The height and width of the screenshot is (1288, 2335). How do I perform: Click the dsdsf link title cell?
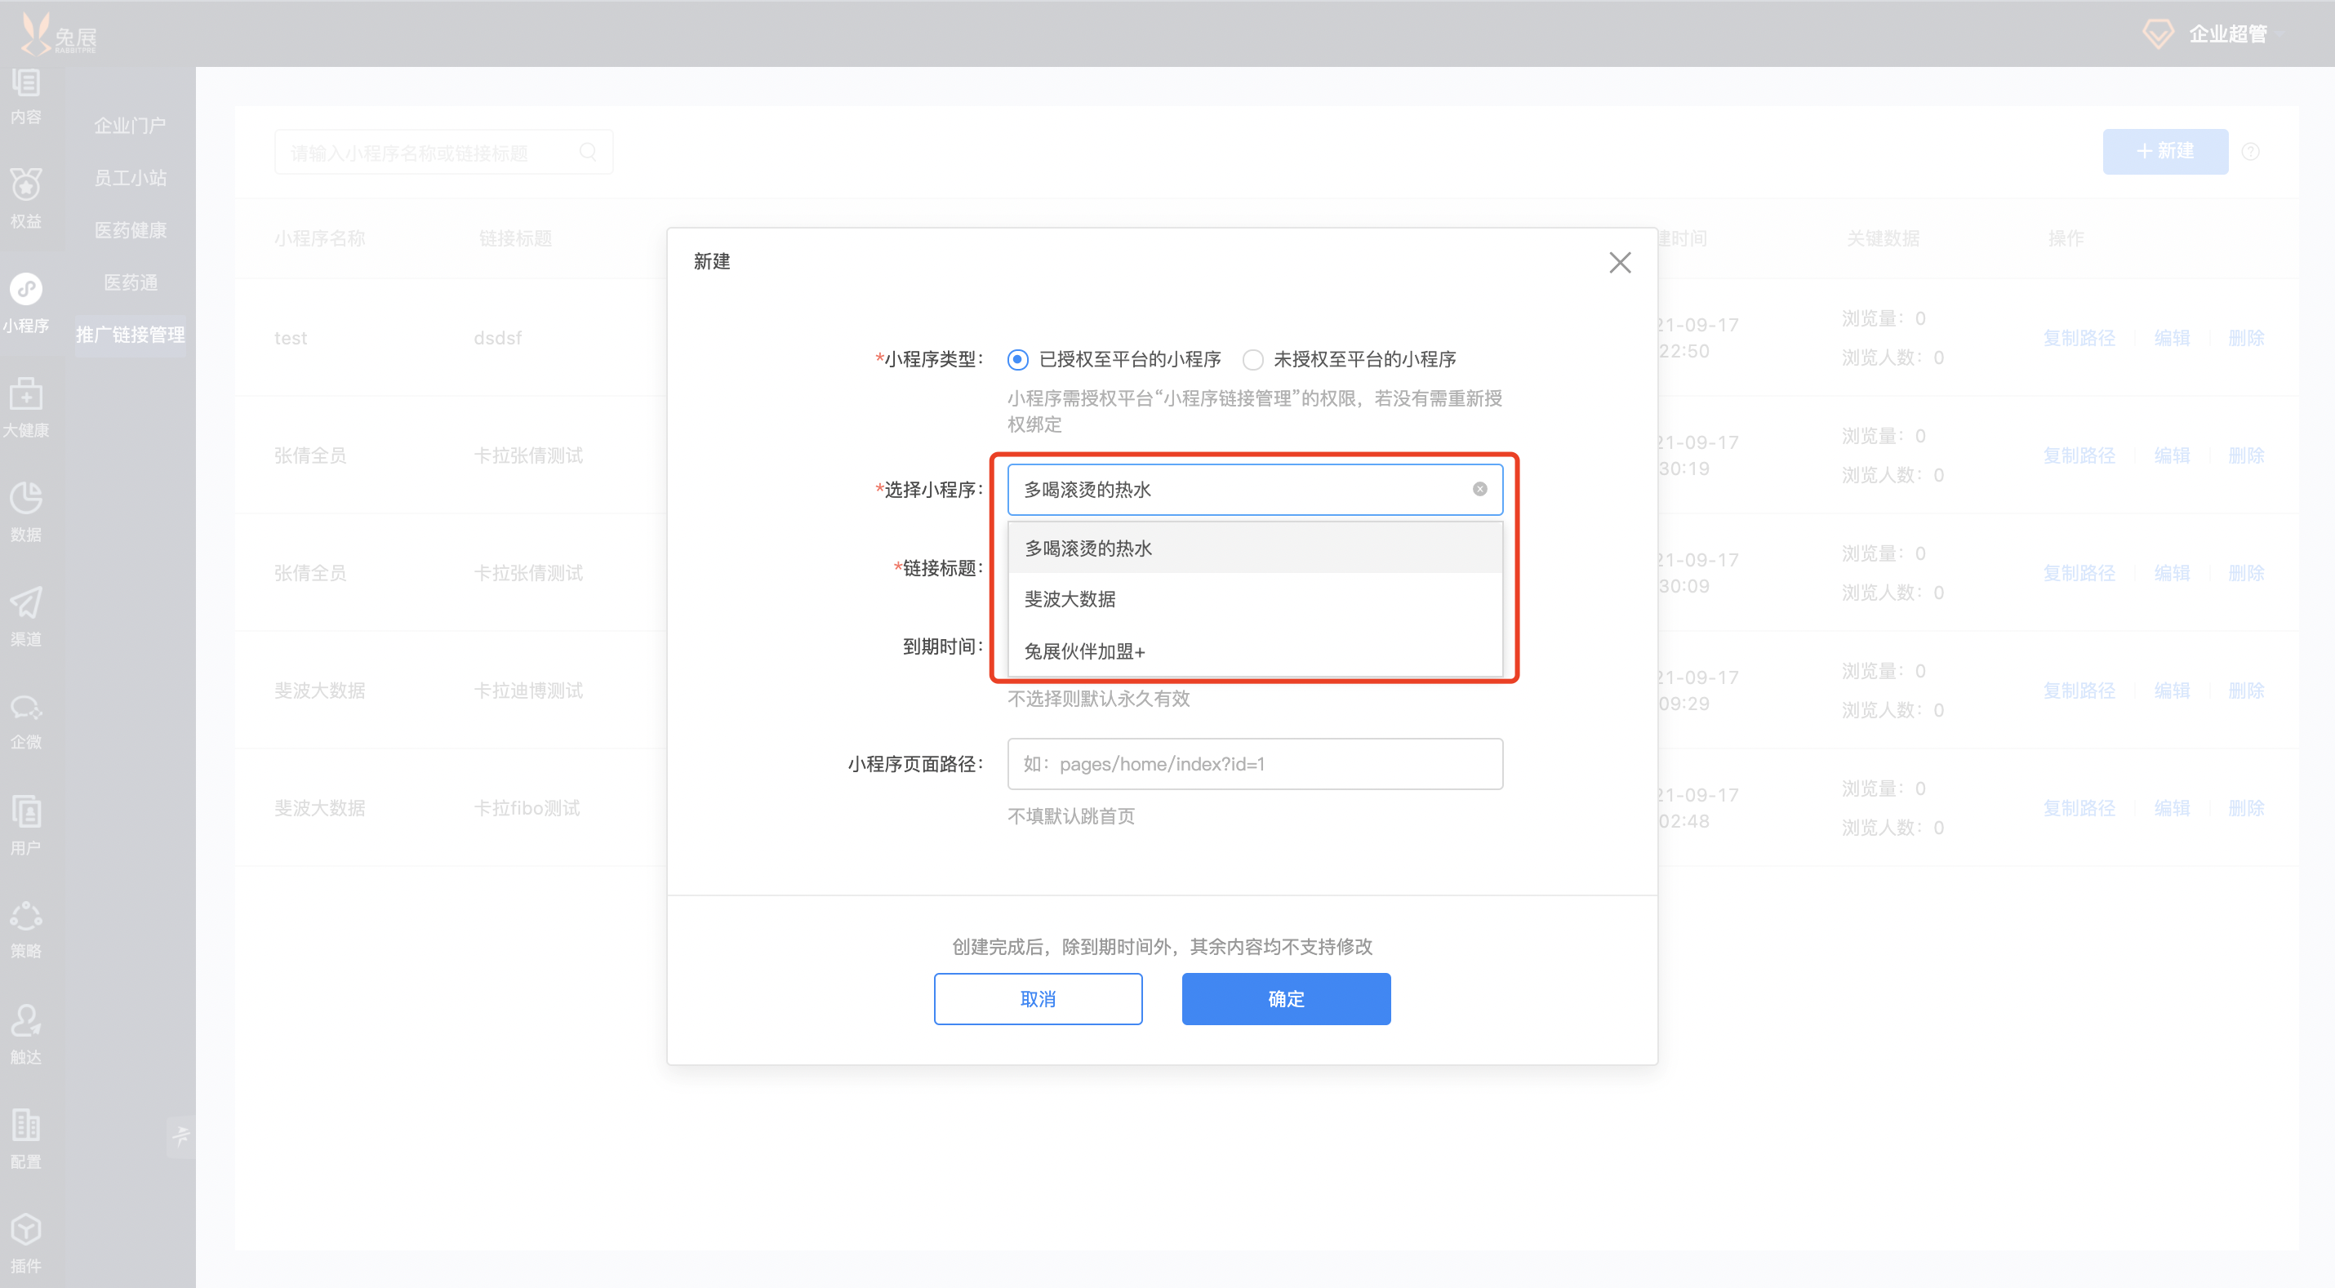tap(498, 337)
